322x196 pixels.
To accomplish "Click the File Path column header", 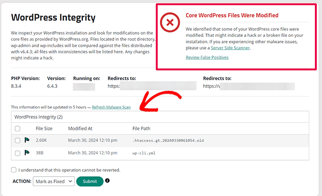I will pos(143,128).
